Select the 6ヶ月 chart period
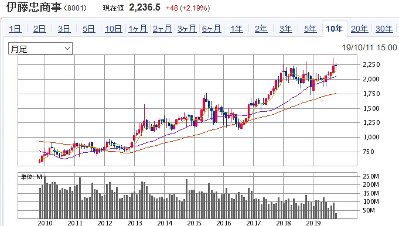399x226 pixels. 212,29
